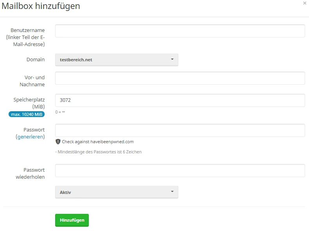Click the Benutzername input field
The width and height of the screenshot is (309, 231).
tap(180, 31)
